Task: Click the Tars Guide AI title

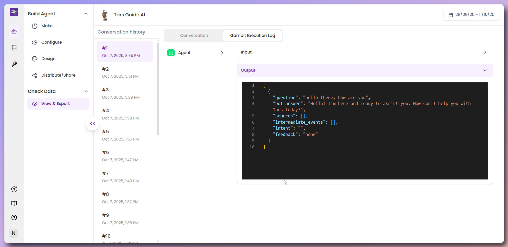Action: point(129,15)
